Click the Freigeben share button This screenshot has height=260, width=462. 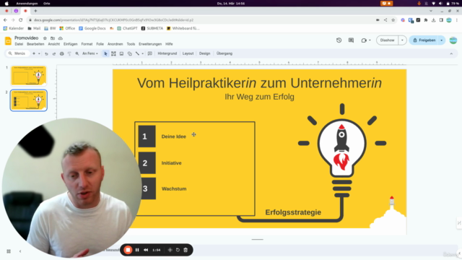424,40
